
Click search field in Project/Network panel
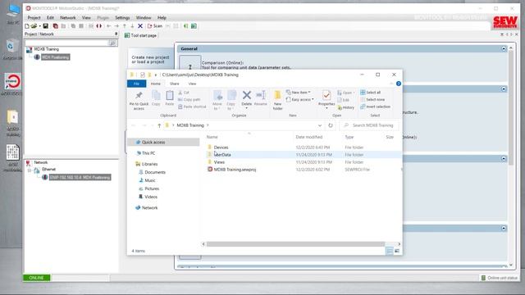coord(66,43)
